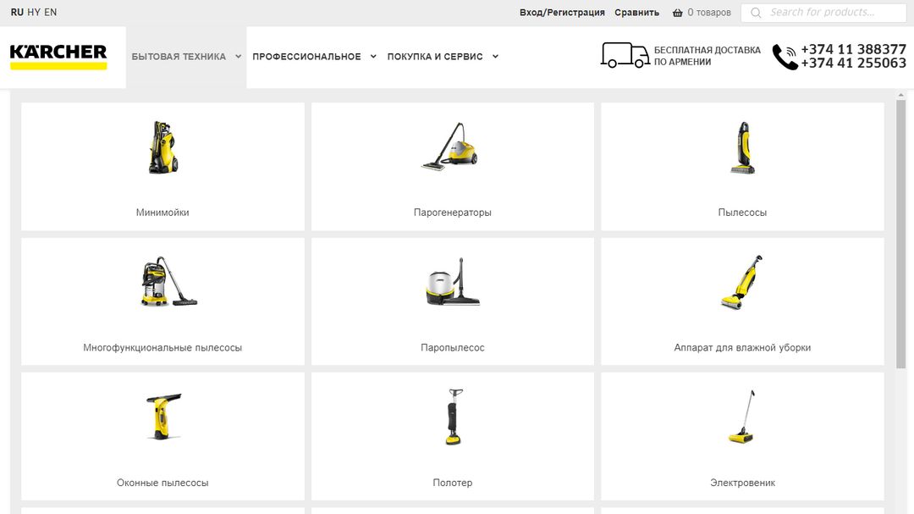Open the Многофункциональные пылесосы label

tap(162, 348)
